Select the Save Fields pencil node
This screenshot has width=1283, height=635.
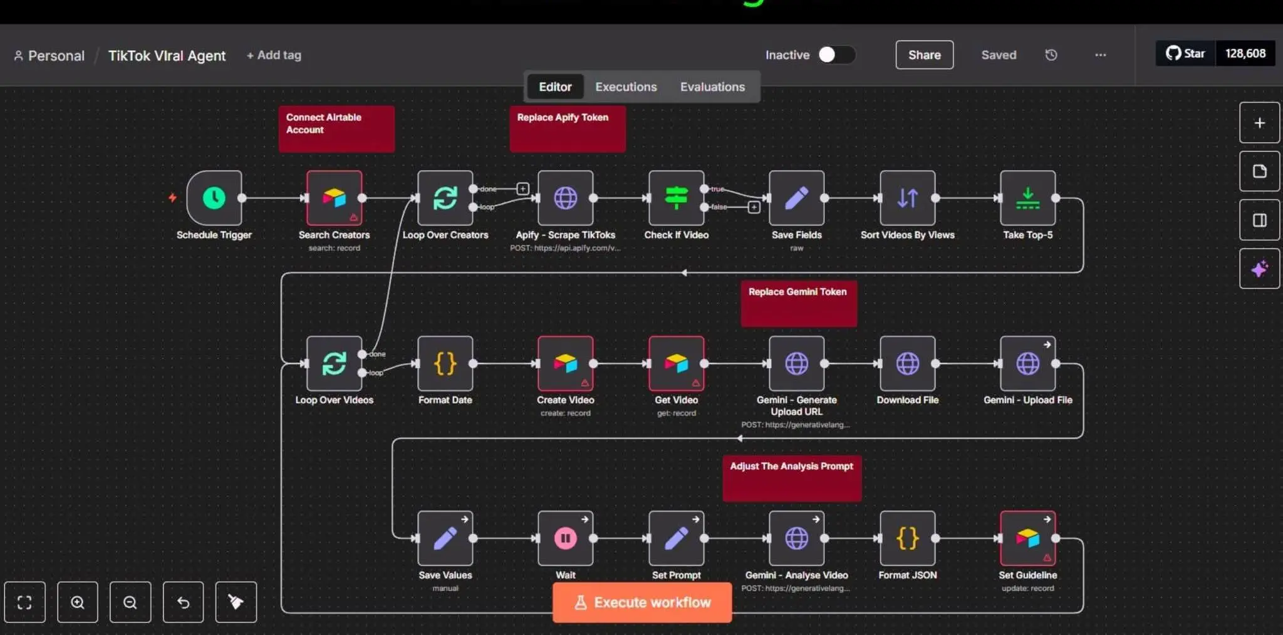coord(796,198)
